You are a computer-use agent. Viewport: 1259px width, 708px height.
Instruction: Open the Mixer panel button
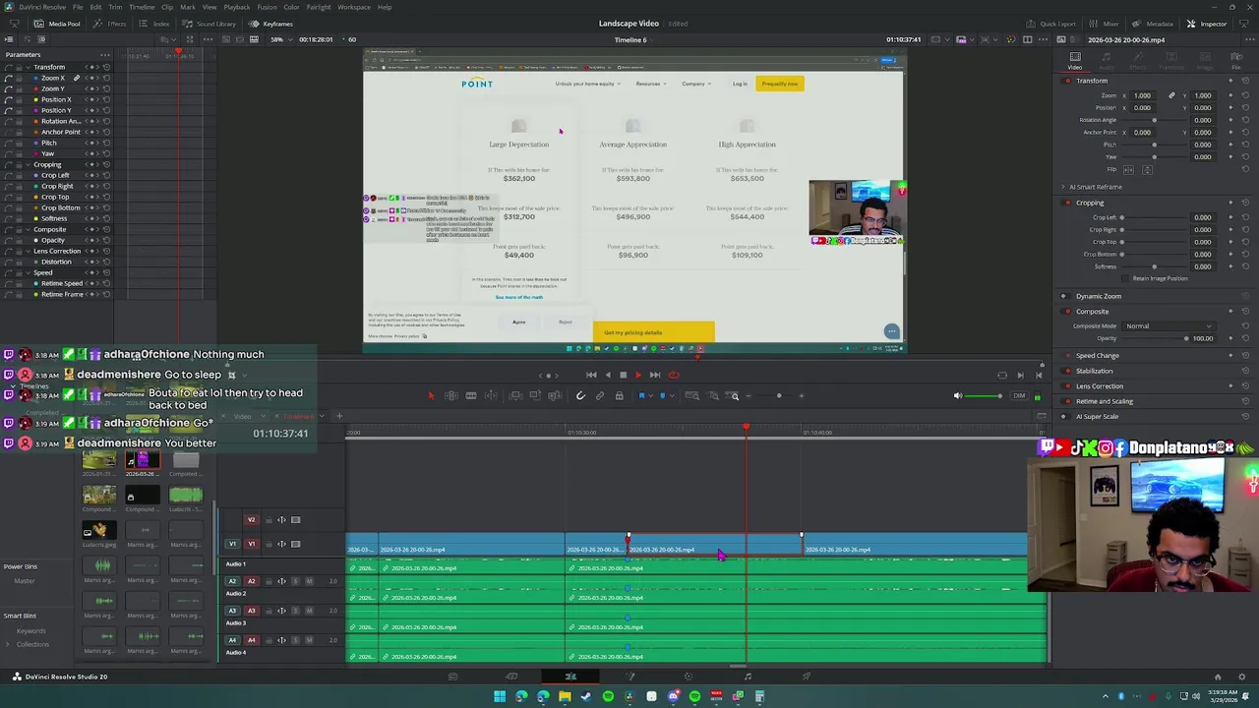[1105, 24]
